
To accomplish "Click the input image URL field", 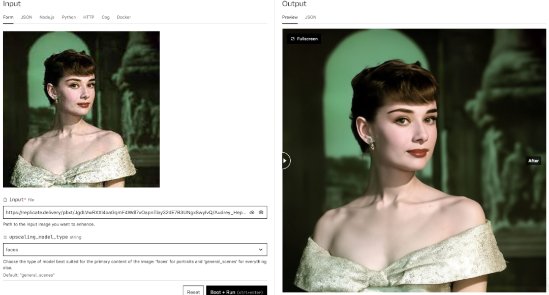I will click(x=122, y=213).
